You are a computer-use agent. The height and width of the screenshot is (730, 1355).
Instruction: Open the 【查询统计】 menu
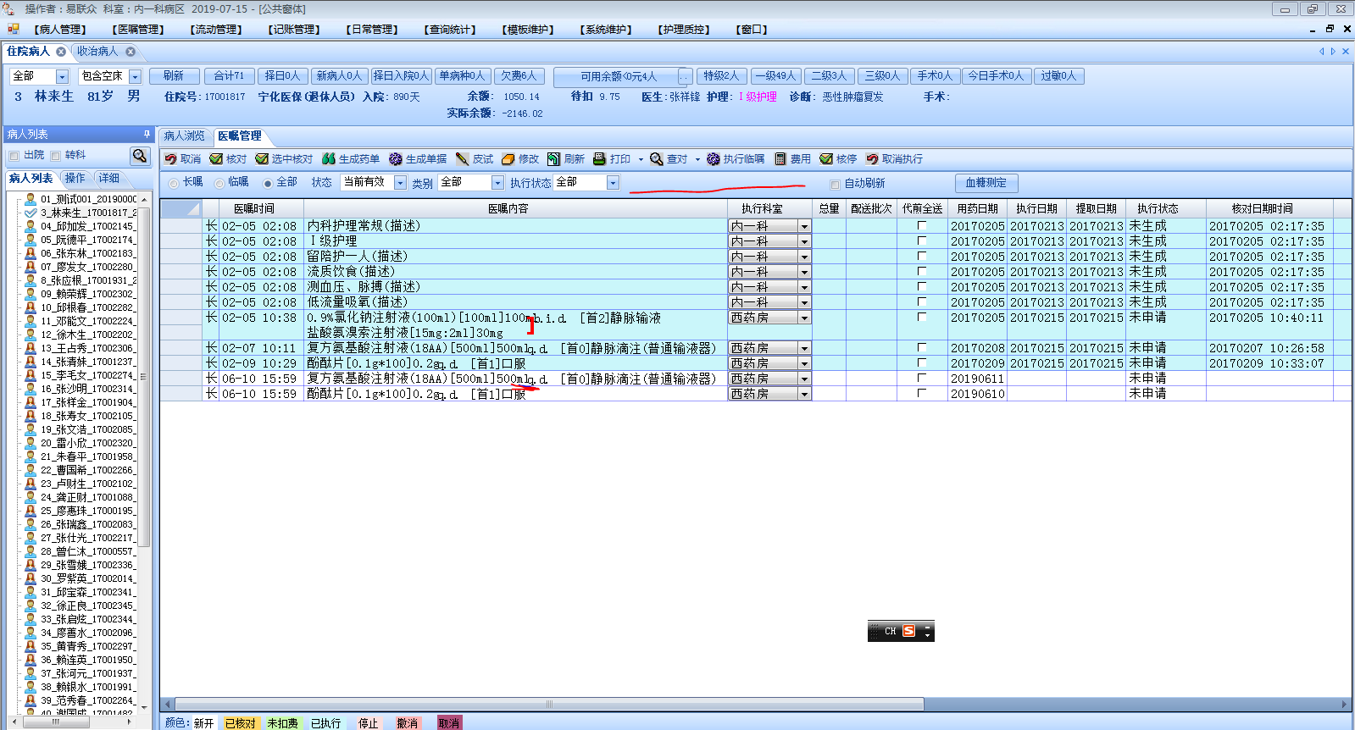(449, 30)
